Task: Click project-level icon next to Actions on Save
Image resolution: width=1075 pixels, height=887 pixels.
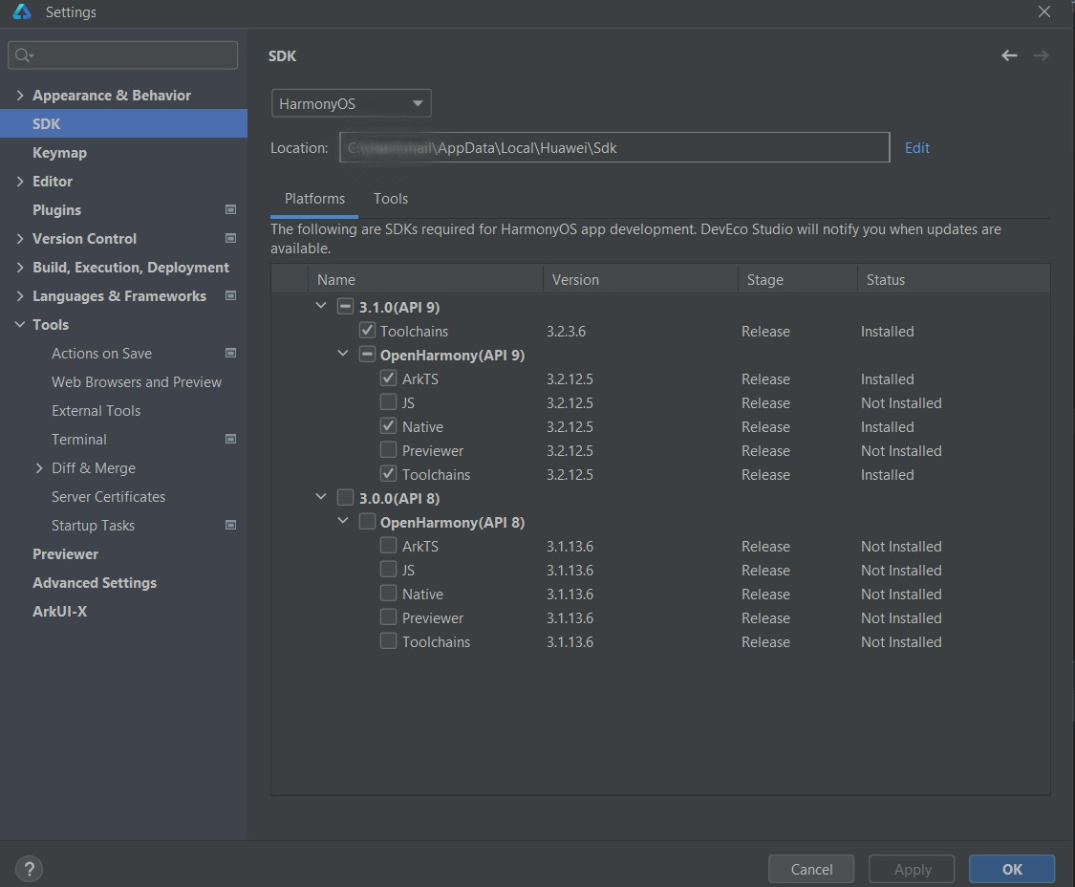Action: tap(231, 354)
